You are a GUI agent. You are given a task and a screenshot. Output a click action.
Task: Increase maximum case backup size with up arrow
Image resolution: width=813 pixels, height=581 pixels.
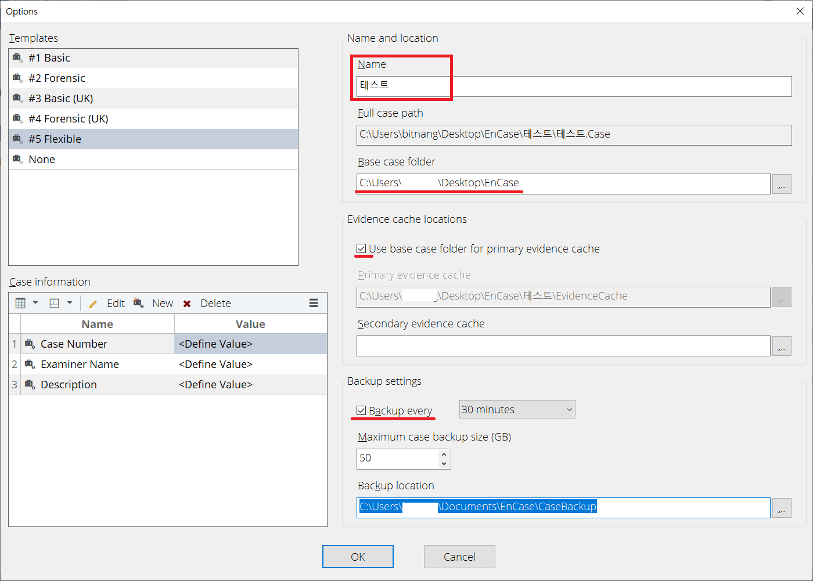point(444,454)
